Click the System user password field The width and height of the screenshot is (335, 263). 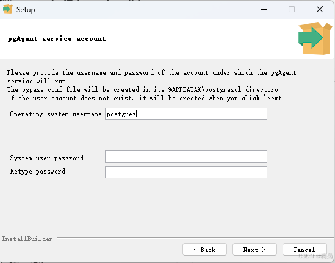click(x=186, y=156)
